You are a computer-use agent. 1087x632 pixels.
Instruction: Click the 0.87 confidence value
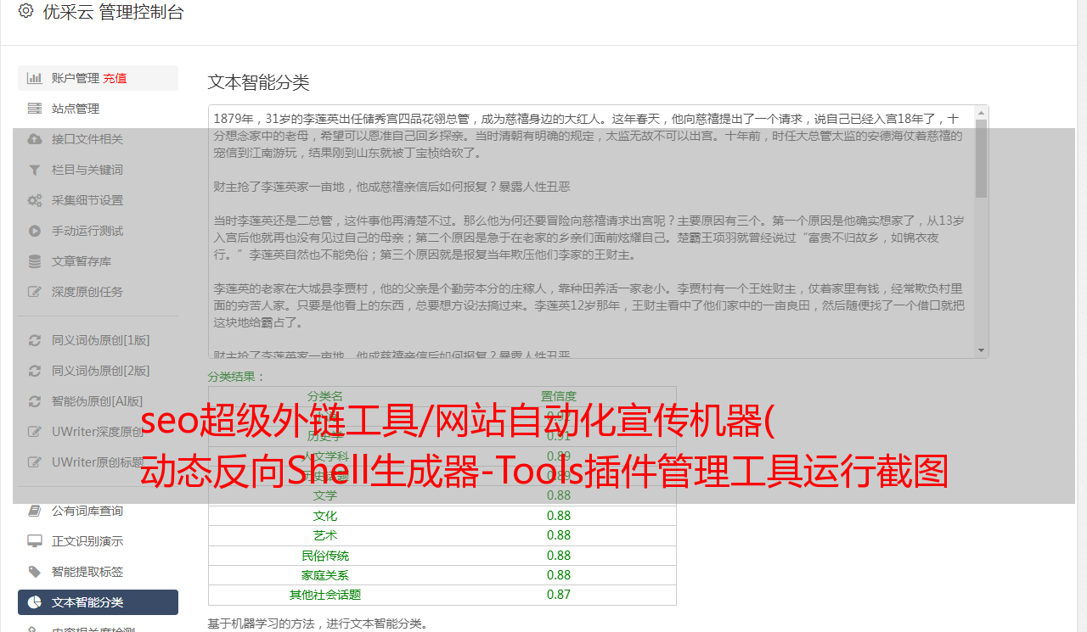point(559,595)
